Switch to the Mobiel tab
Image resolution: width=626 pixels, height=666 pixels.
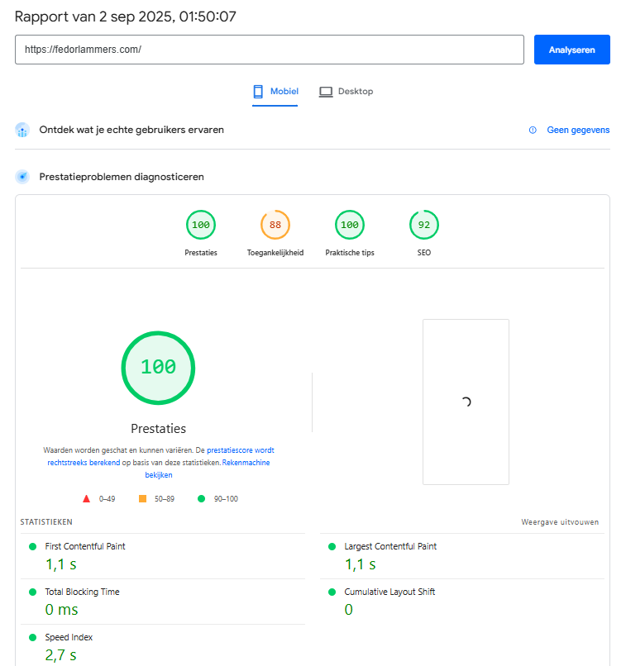tap(276, 92)
